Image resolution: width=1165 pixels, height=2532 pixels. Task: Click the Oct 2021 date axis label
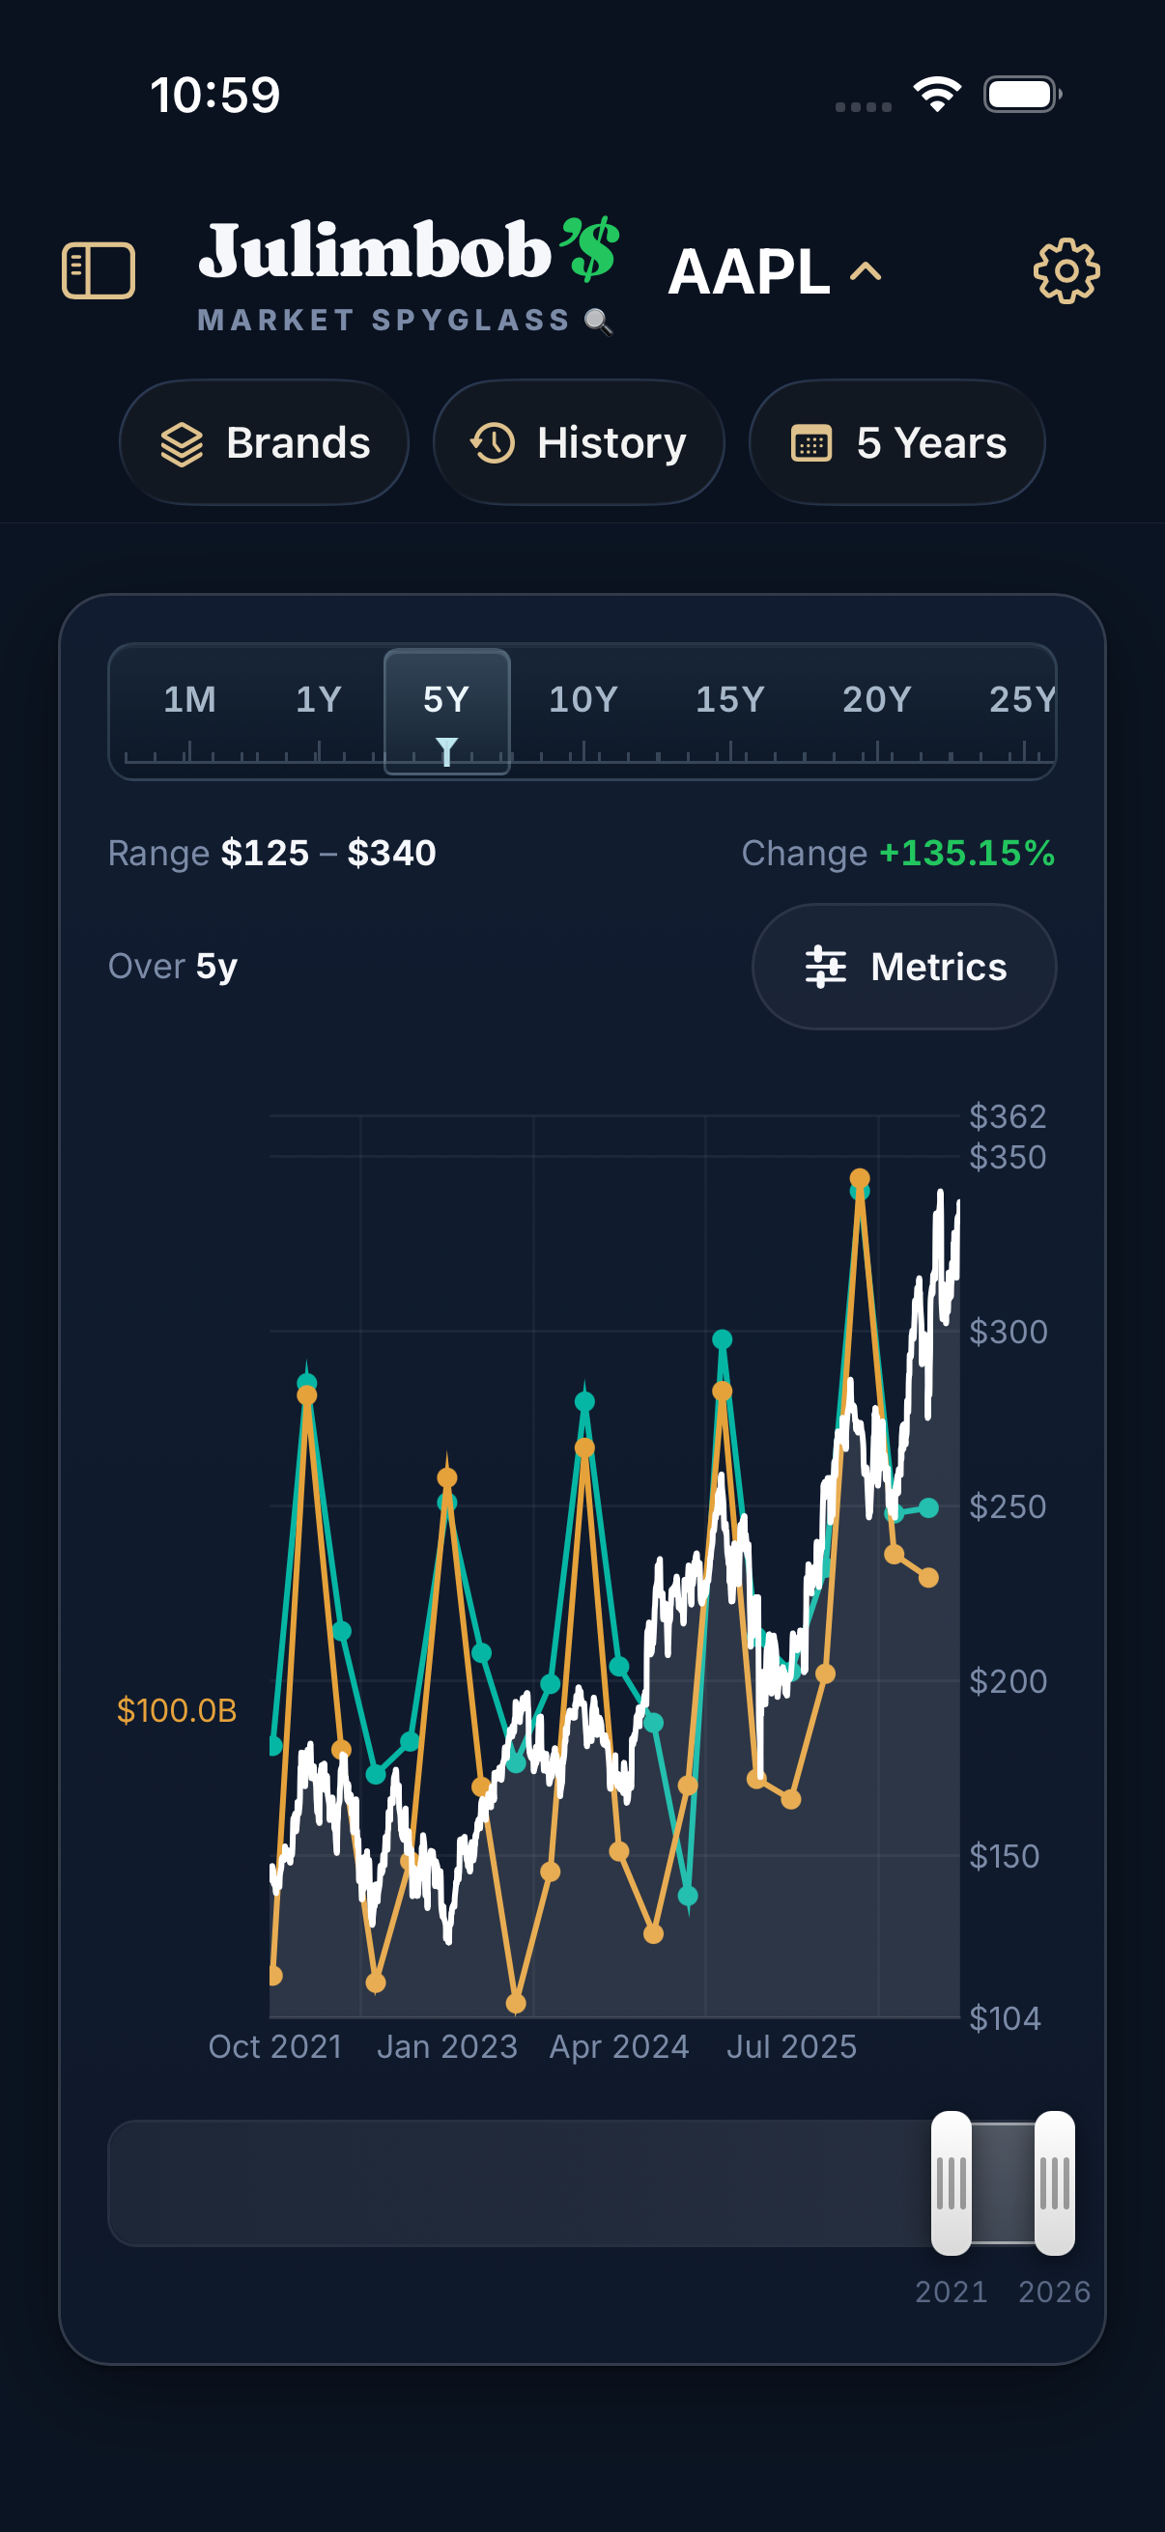(x=274, y=2046)
